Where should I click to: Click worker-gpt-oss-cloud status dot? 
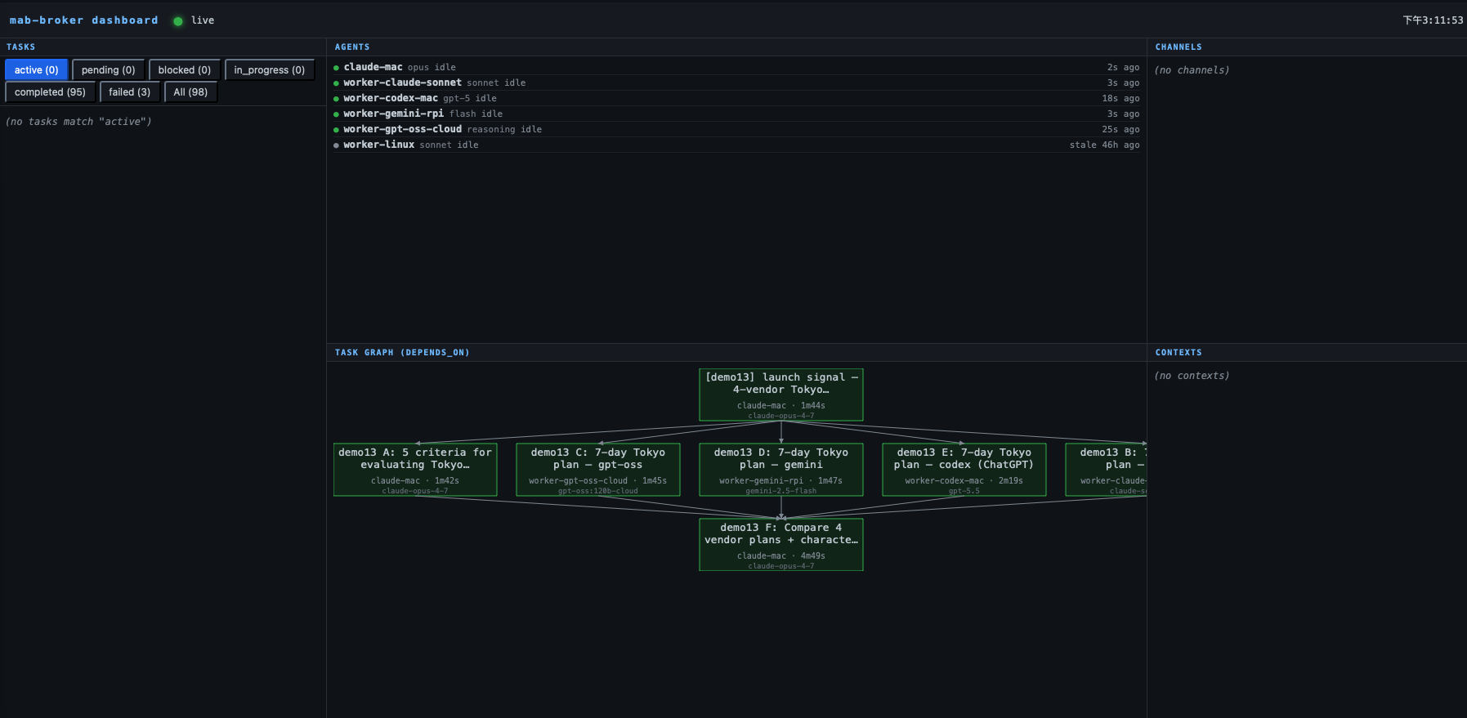(336, 130)
